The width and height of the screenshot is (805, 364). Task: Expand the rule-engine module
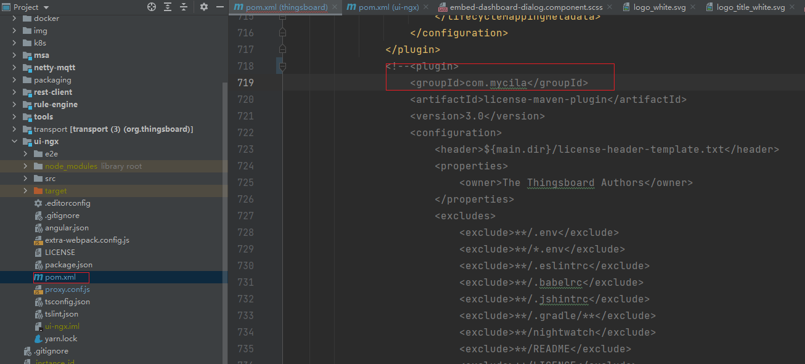pos(15,105)
